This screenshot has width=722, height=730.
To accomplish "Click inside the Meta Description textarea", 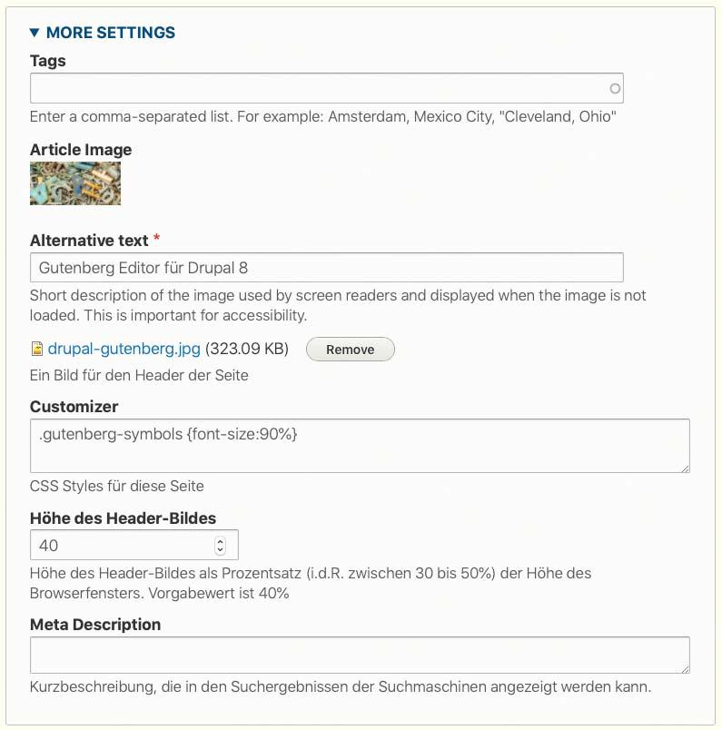I will coord(360,655).
